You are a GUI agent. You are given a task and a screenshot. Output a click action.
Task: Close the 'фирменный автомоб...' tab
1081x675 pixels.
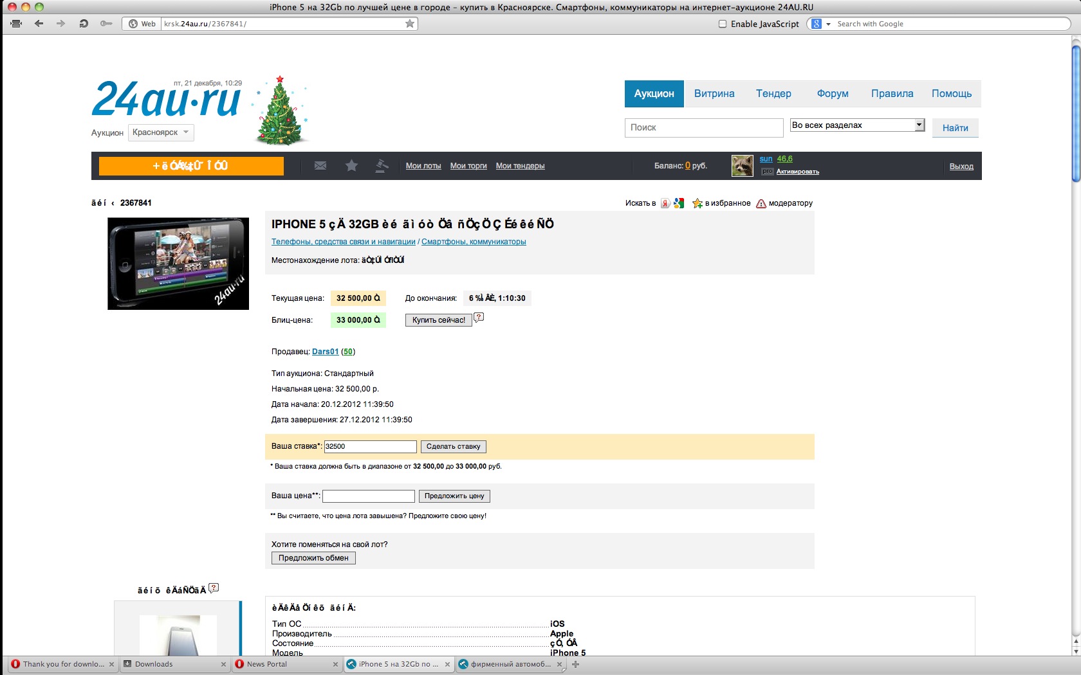coord(559,665)
